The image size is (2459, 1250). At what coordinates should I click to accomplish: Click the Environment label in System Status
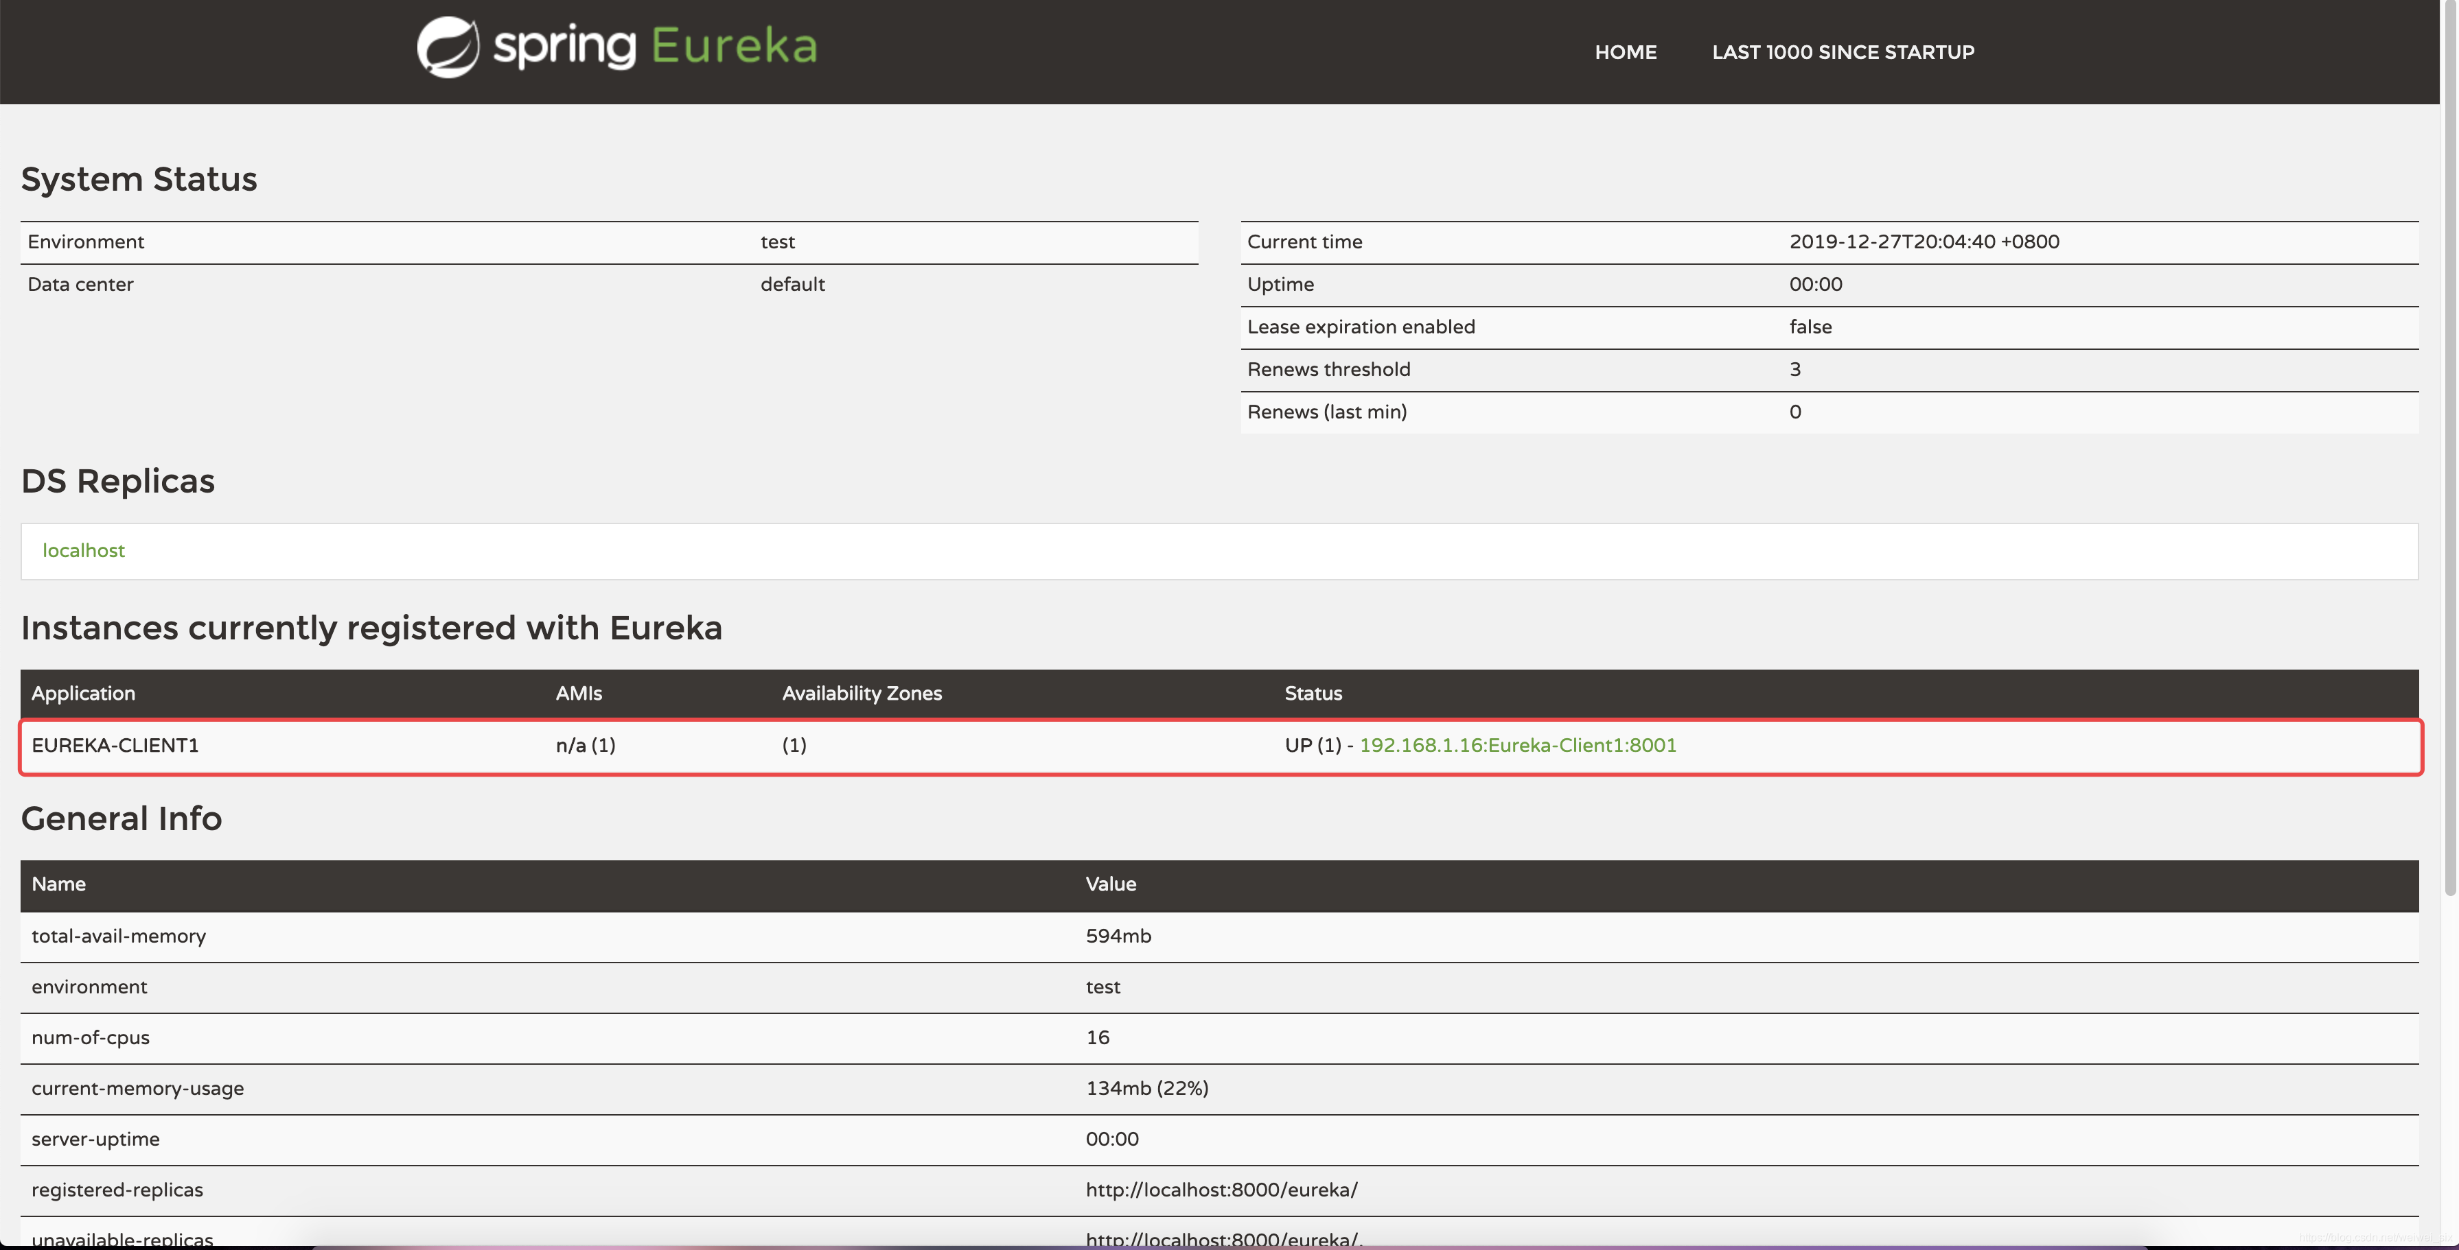tap(86, 242)
